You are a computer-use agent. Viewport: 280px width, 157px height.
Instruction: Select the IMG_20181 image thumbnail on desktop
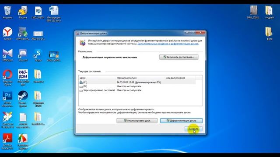click(x=254, y=12)
